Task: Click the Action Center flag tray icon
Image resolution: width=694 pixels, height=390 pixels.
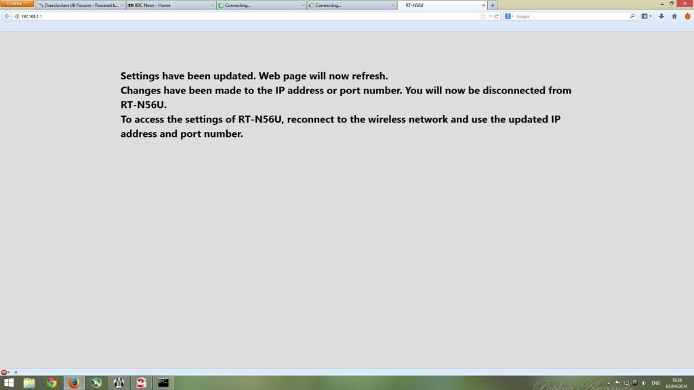Action: click(617, 383)
